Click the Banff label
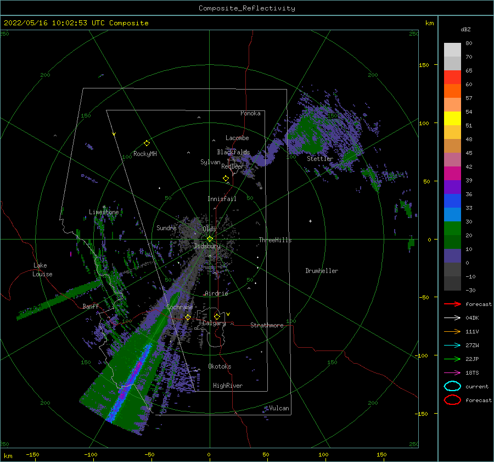 (91, 306)
